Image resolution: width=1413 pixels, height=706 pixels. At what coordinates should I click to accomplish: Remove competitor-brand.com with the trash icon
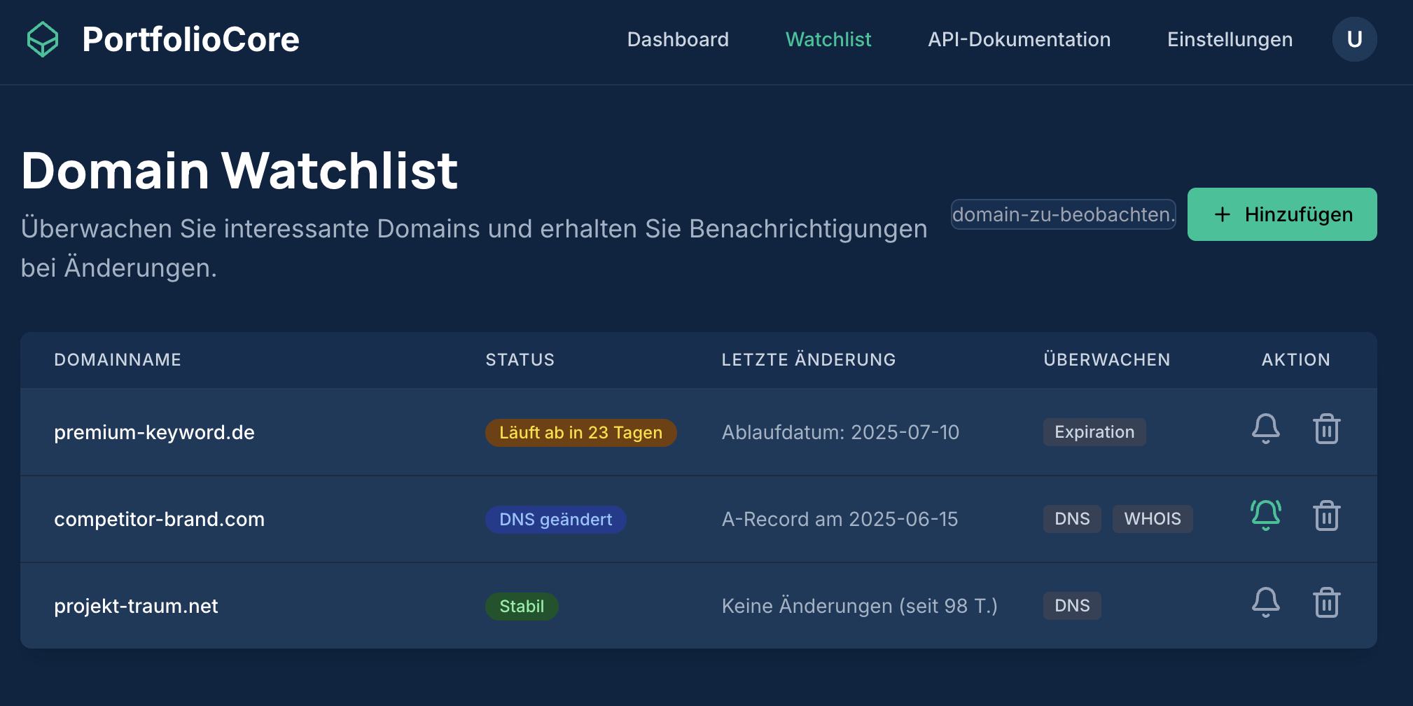(1326, 516)
